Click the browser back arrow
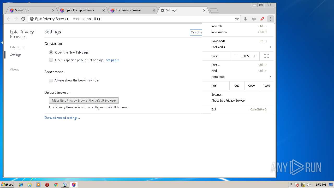 coord(9,19)
